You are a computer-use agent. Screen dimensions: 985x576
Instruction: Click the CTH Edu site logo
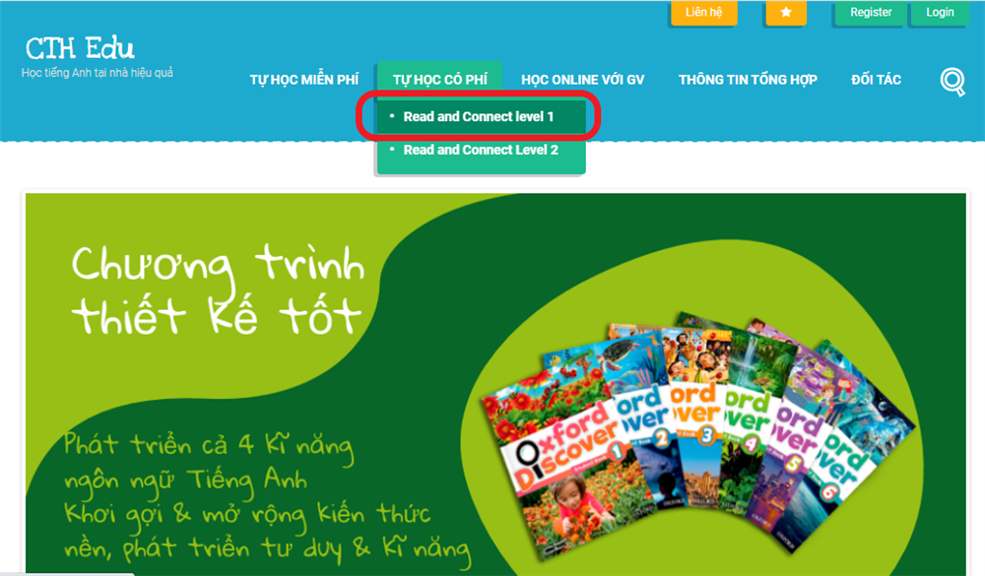80,48
